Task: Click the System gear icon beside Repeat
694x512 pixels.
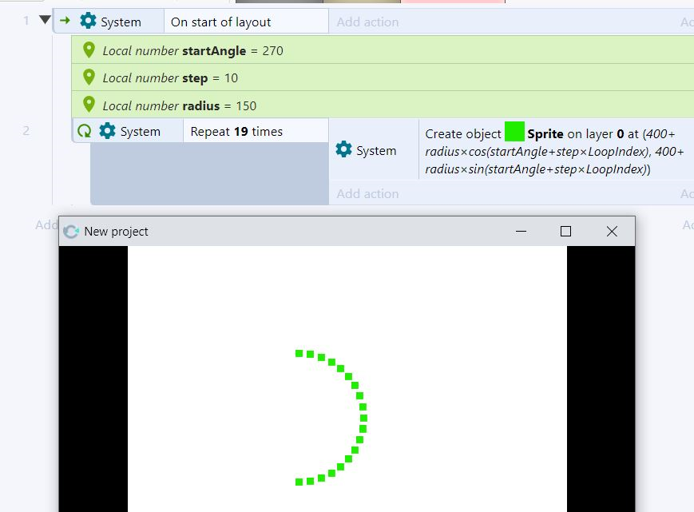Action: tap(108, 131)
